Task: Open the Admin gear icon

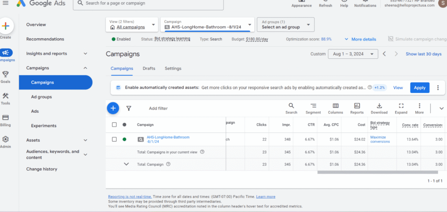Action: point(5,139)
